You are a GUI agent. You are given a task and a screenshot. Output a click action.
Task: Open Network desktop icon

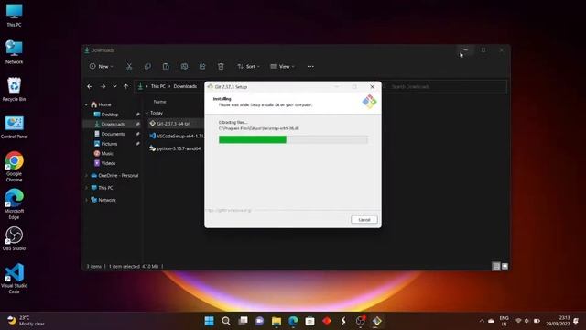tap(14, 52)
